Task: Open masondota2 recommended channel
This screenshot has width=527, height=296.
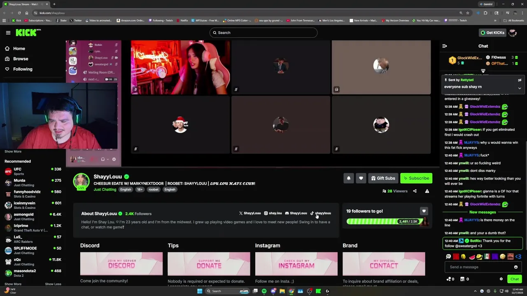Action: [x=33, y=273]
